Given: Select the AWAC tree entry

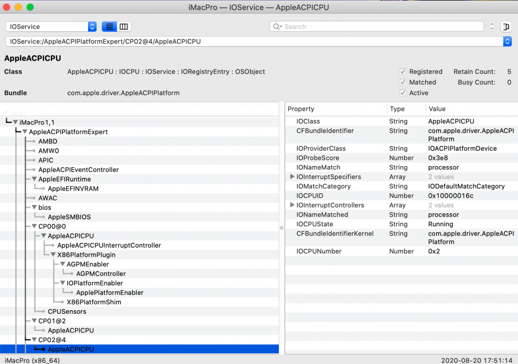Looking at the screenshot, I should coord(48,198).
